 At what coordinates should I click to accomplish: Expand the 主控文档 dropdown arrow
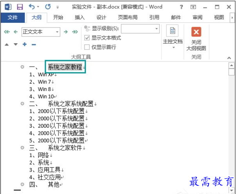[x=174, y=48]
